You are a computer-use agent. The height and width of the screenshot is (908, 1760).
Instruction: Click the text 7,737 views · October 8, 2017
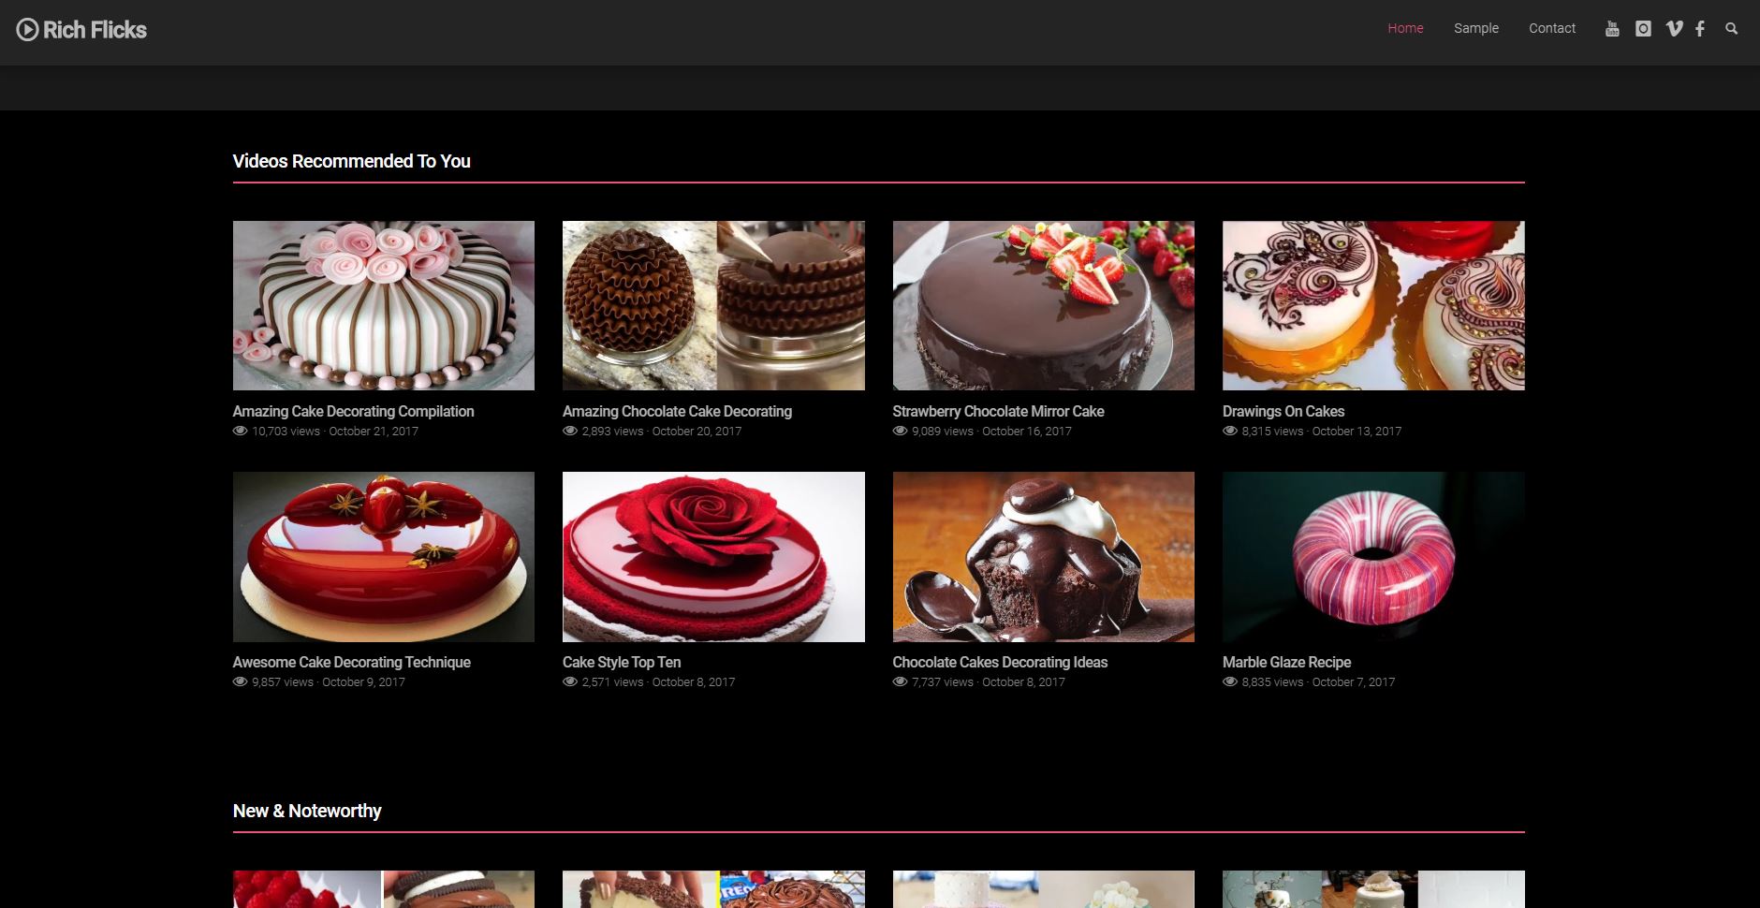click(x=989, y=682)
